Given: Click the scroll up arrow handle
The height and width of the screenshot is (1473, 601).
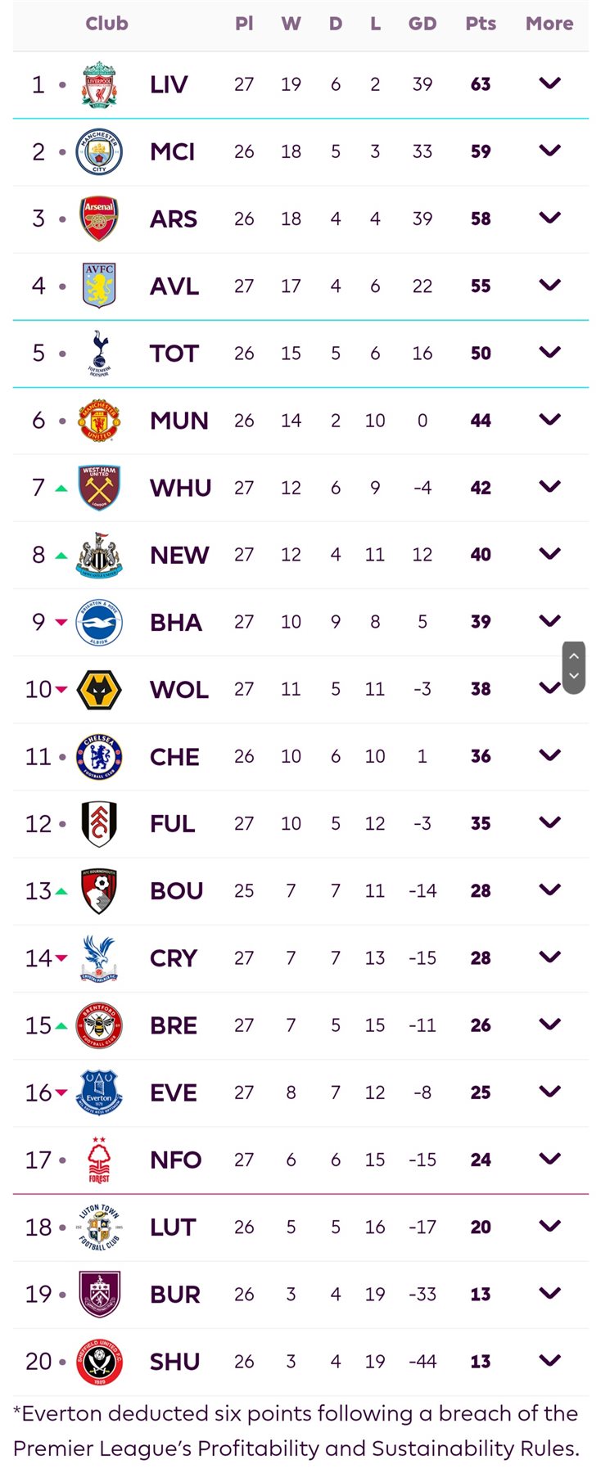Looking at the screenshot, I should coord(574,656).
